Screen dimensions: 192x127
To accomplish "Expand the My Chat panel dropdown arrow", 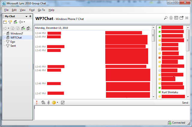I will click(26, 16).
